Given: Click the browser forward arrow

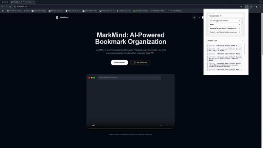Looking at the screenshot, I should click(6, 7).
